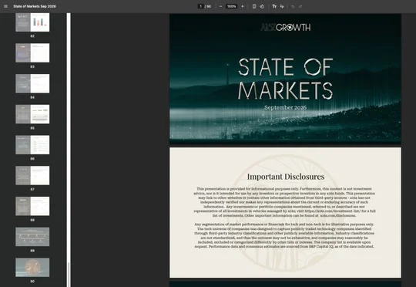The width and height of the screenshot is (416, 287).
Task: Toggle the sidebar menu hamburger icon
Action: (x=6, y=6)
